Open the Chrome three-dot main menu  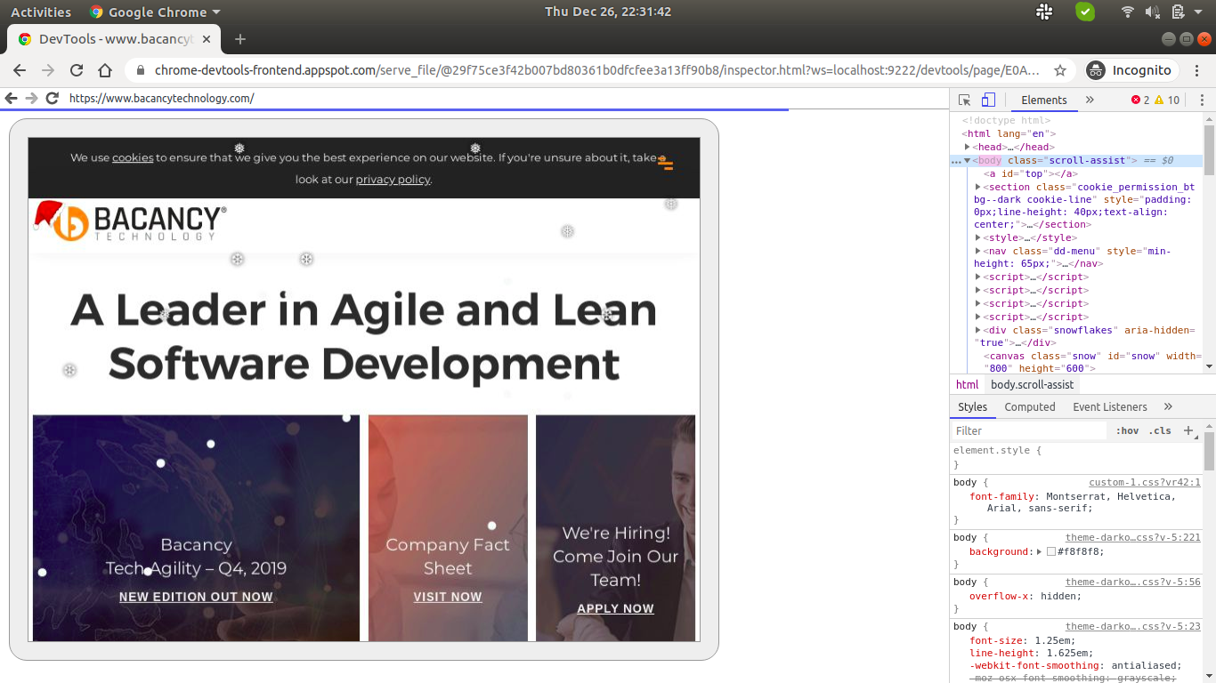click(1197, 70)
